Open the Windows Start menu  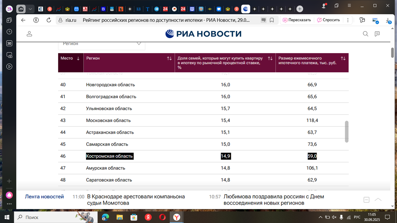(7, 217)
